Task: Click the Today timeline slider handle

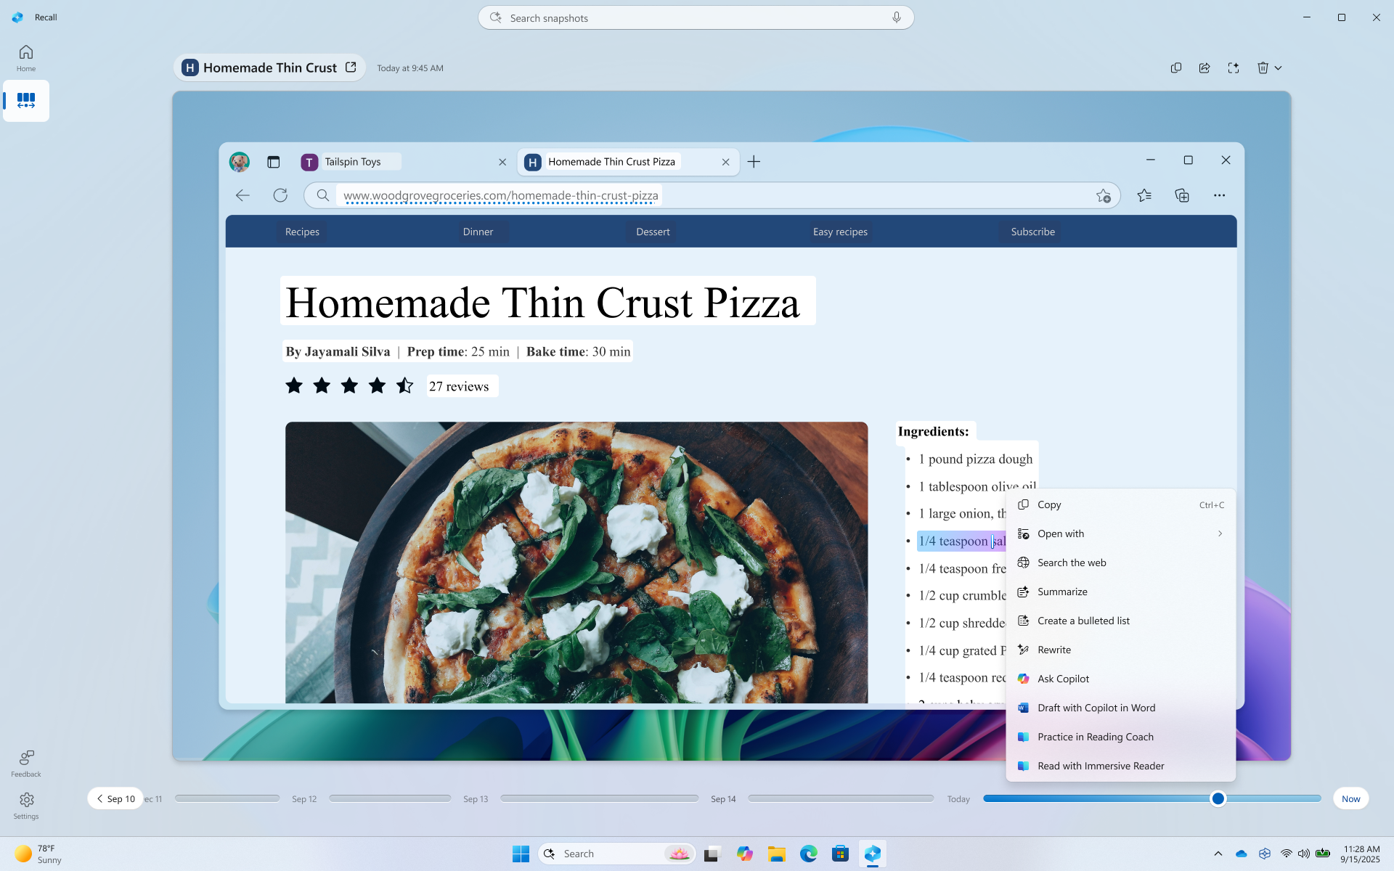Action: tap(1218, 798)
